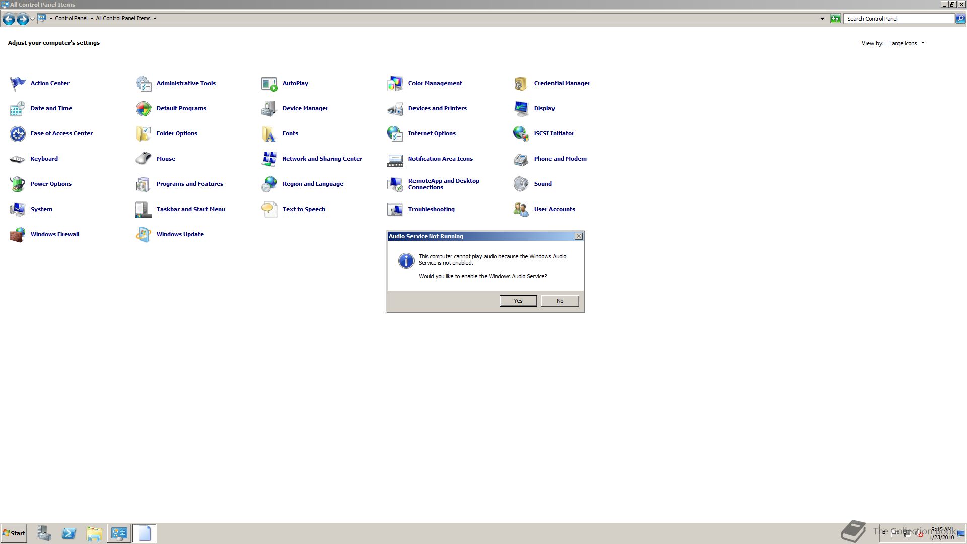
Task: Click the System link text
Action: click(41, 209)
